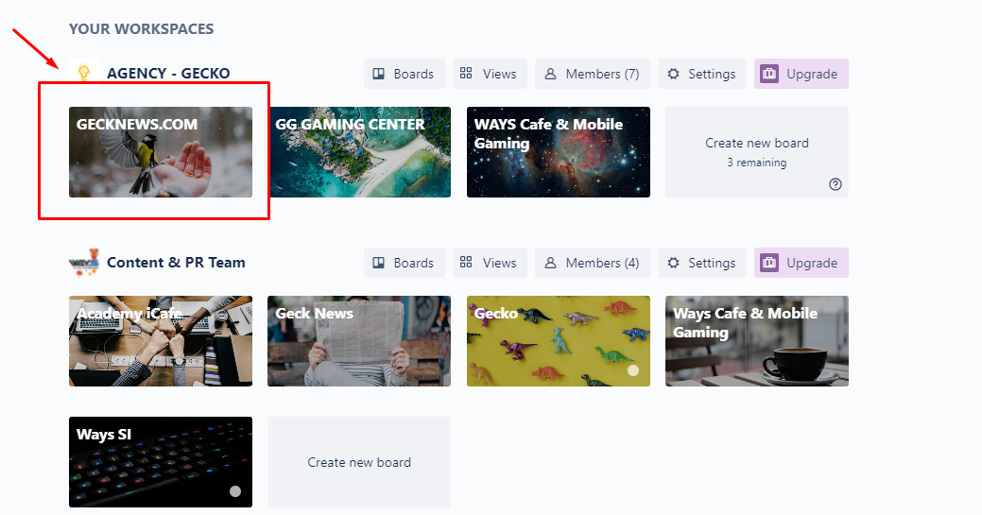Click the AGENCY - GECKO lightbulb workspace icon
Image resolution: width=982 pixels, height=515 pixels.
coord(84,74)
